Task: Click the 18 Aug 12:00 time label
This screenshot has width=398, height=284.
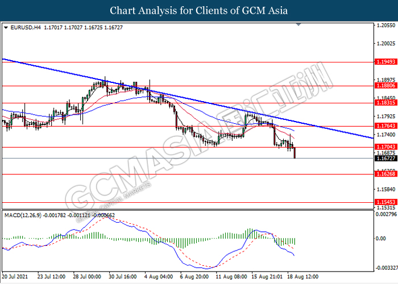Action: (x=303, y=277)
